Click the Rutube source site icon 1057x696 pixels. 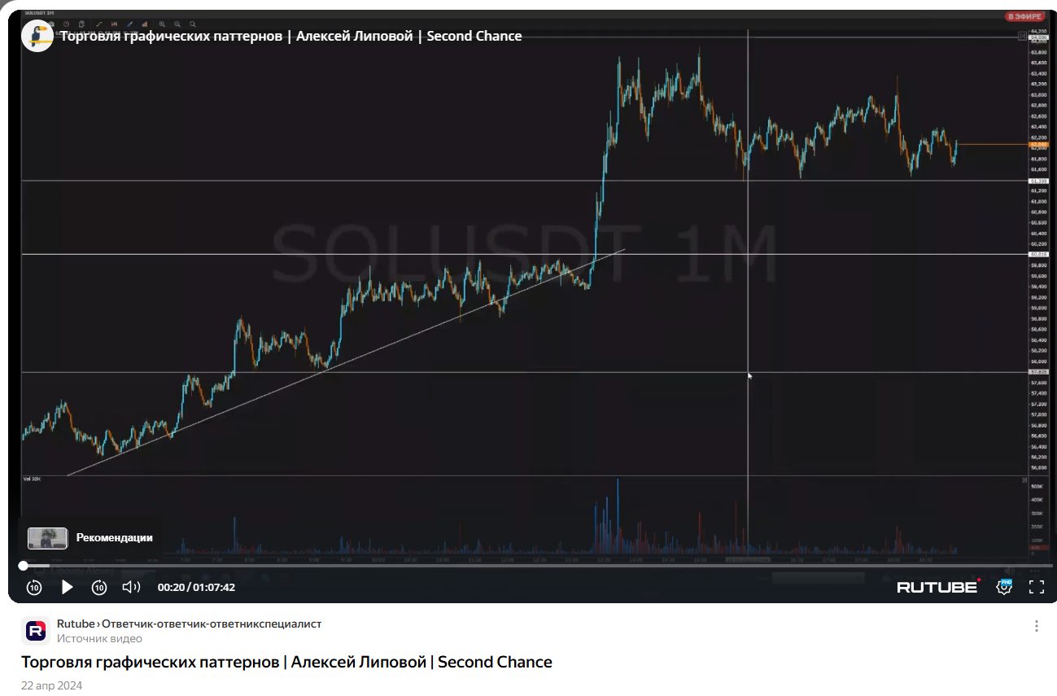36,631
